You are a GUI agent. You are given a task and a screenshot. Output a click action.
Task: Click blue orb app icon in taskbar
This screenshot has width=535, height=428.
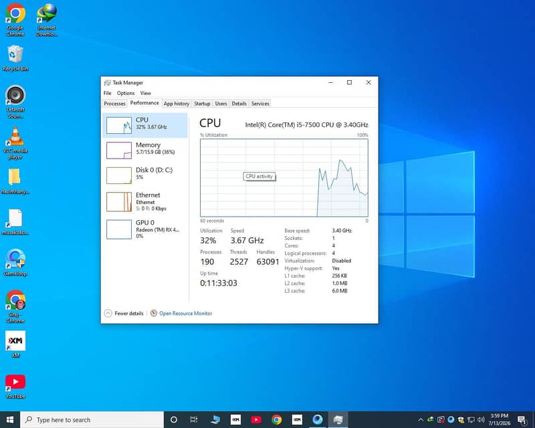[x=317, y=419]
